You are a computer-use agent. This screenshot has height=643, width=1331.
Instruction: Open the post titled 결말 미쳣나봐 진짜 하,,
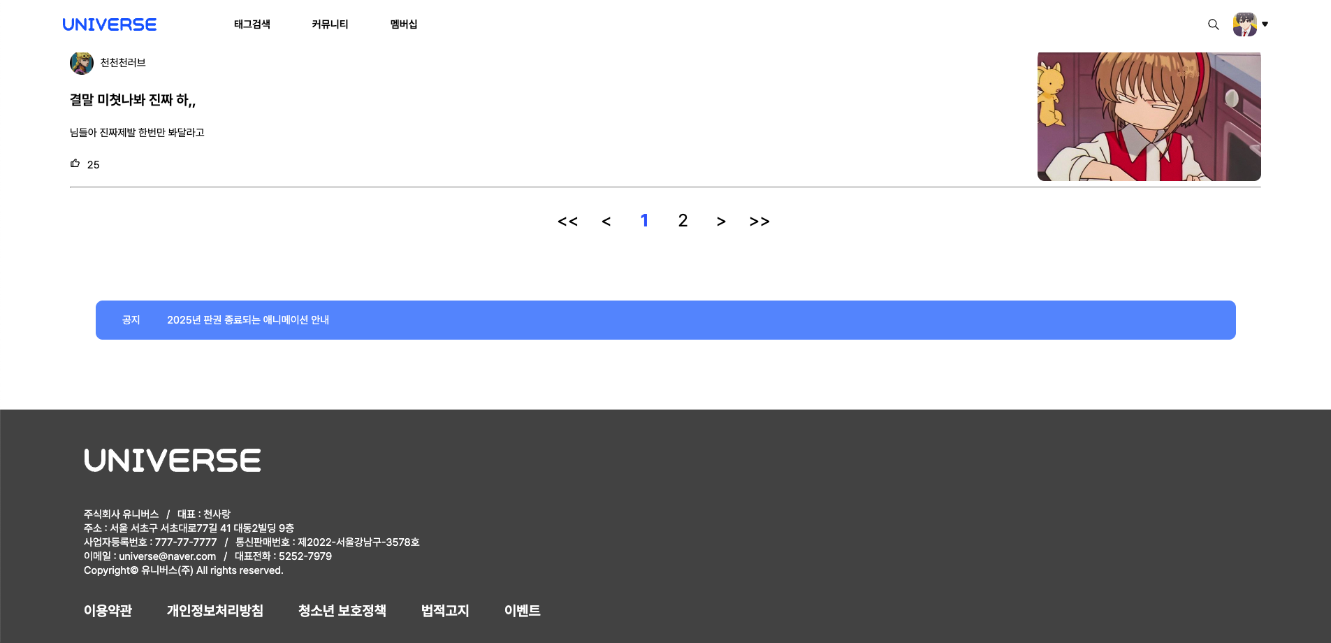click(x=133, y=100)
